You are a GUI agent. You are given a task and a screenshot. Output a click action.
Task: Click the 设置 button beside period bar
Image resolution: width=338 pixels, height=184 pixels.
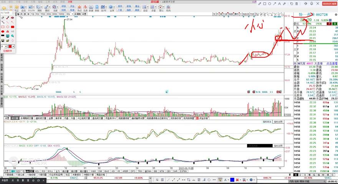(84, 14)
